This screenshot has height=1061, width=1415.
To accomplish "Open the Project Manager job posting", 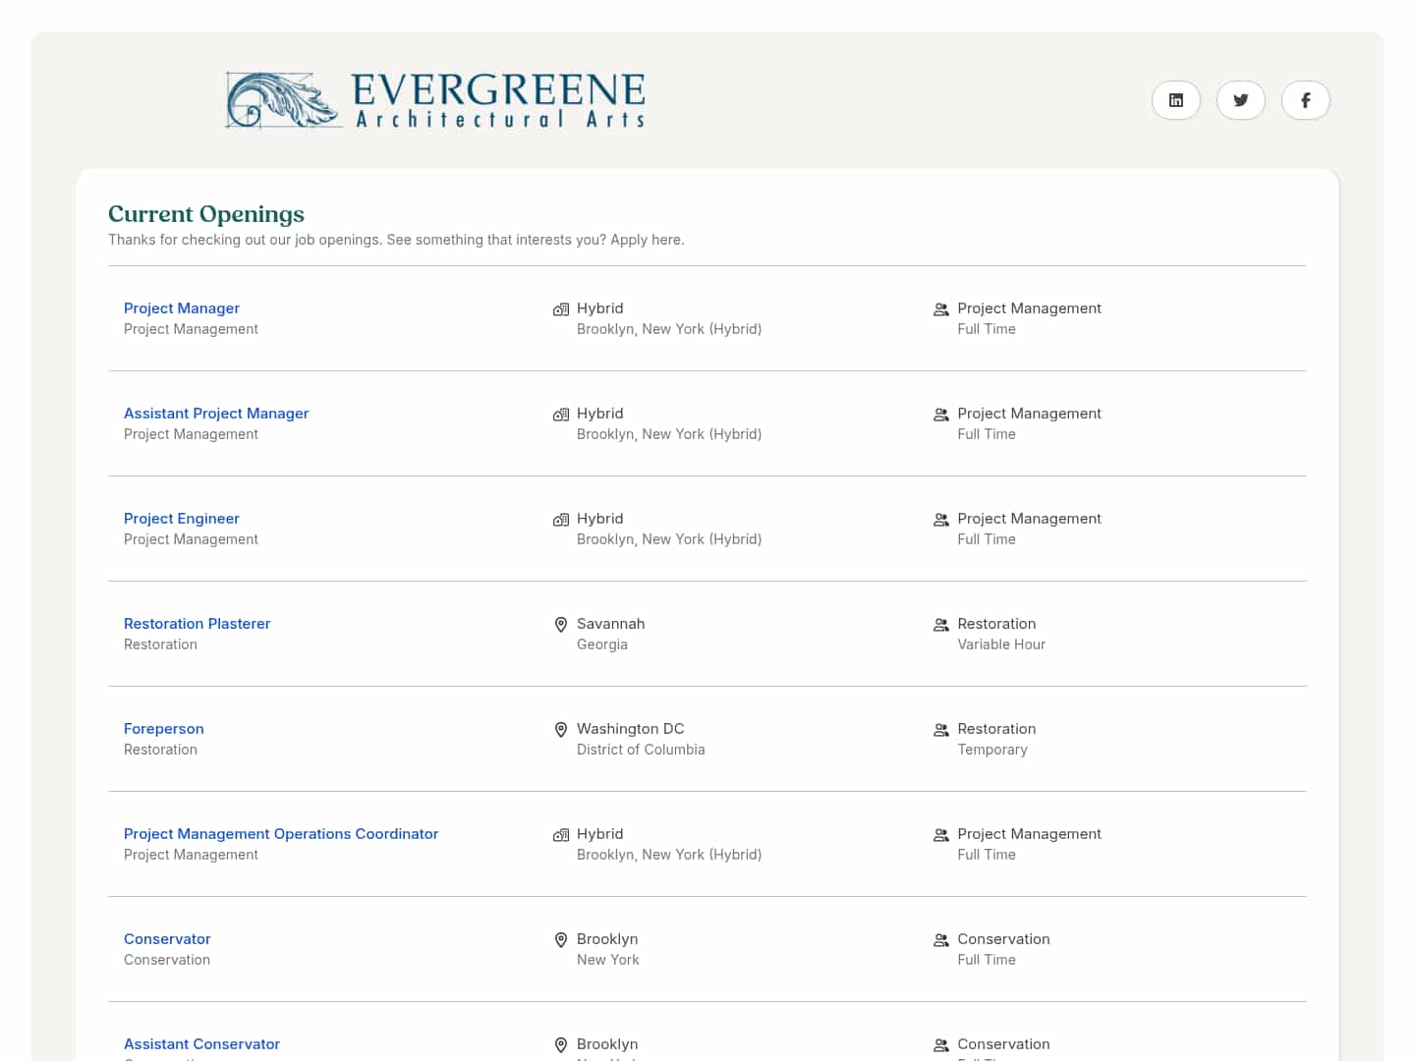I will point(181,307).
